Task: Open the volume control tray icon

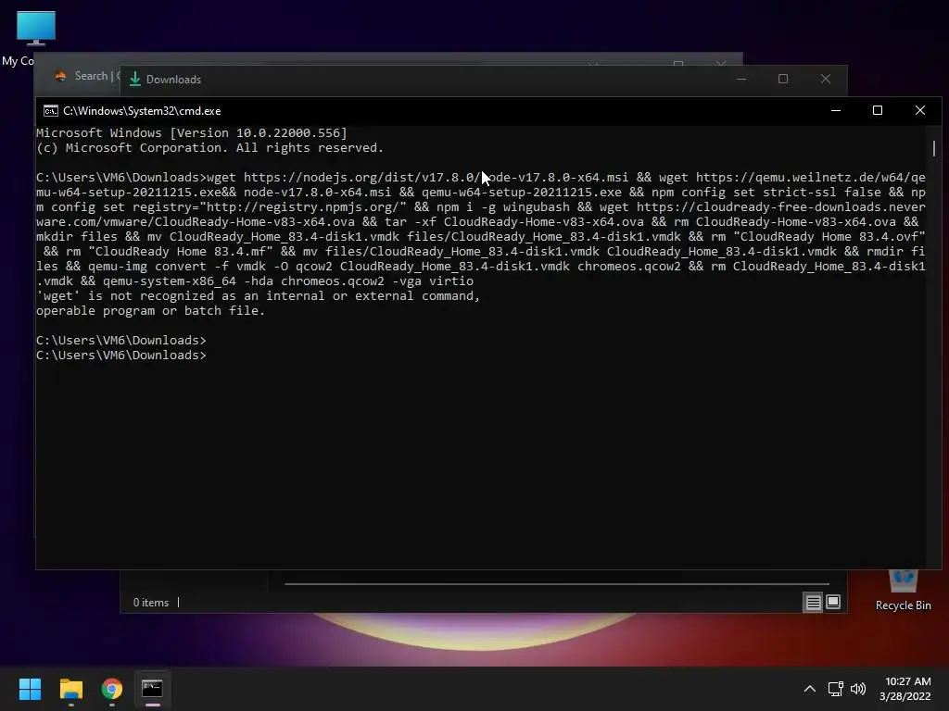Action: point(858,689)
